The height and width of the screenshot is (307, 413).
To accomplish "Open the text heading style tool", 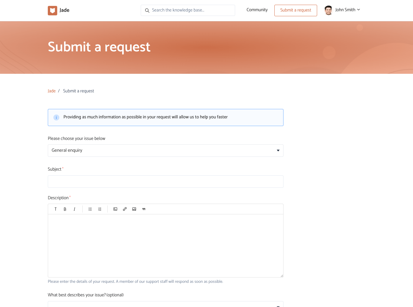I will [x=55, y=209].
